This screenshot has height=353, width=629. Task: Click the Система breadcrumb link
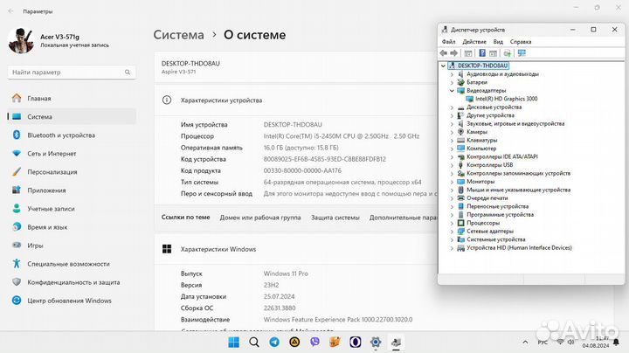(x=178, y=35)
